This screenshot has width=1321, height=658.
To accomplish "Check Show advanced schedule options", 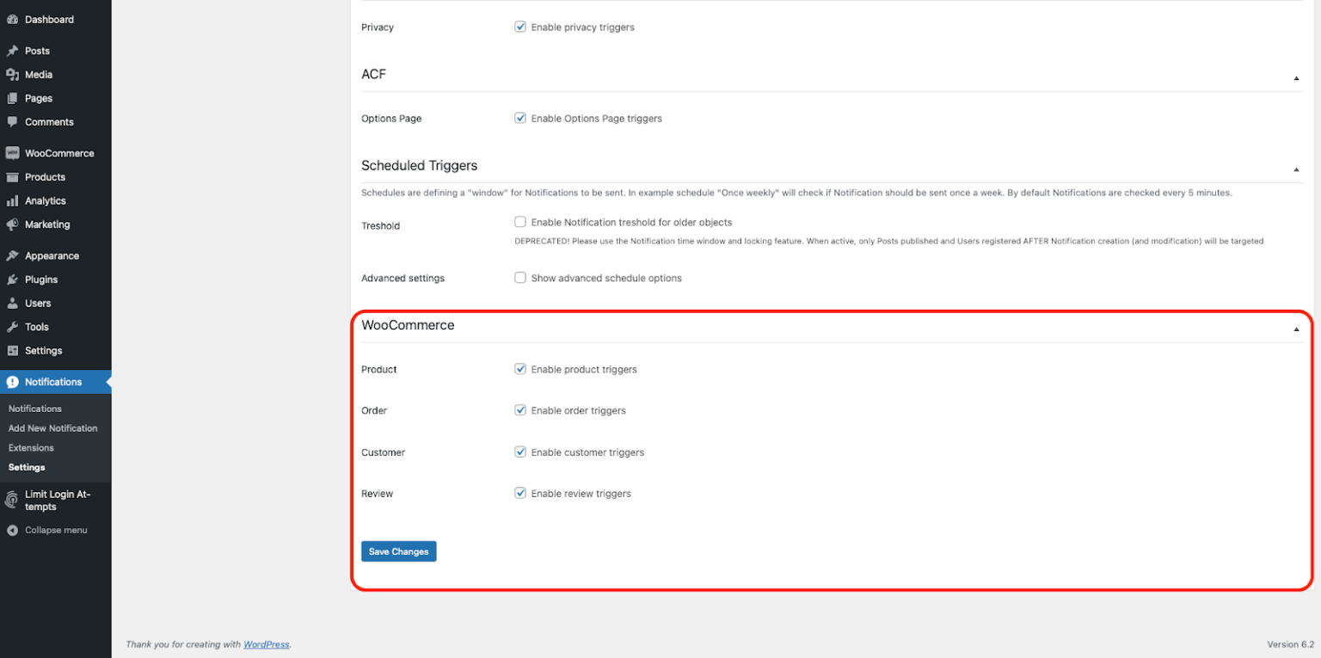I will [x=520, y=277].
